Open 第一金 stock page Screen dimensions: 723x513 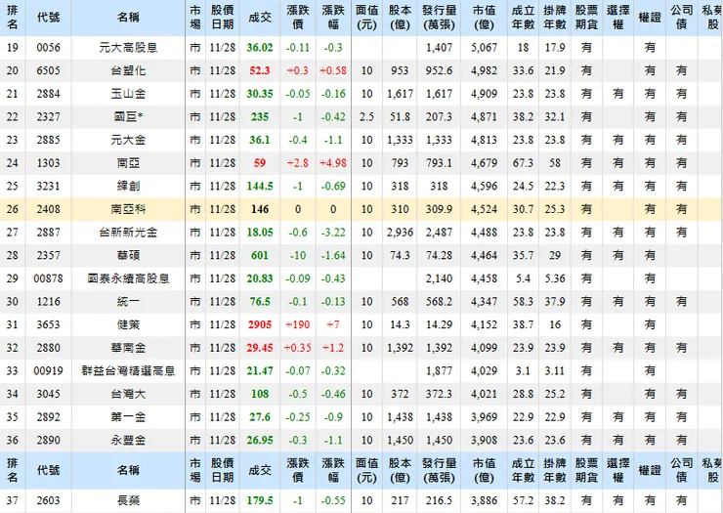tap(128, 416)
